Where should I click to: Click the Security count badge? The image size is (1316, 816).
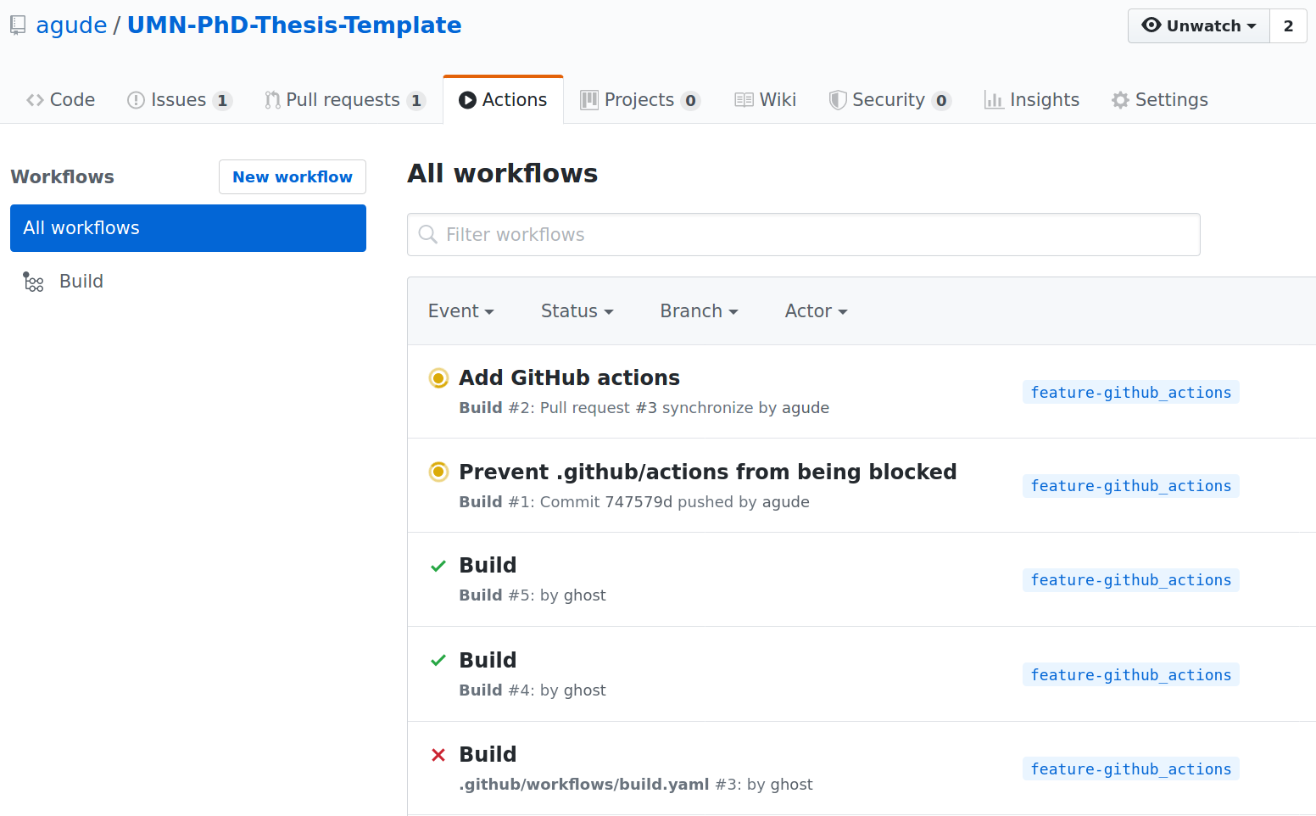pos(941,101)
